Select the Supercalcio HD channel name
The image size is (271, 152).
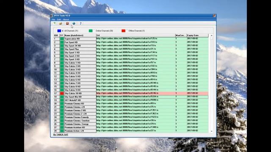coord(72,39)
